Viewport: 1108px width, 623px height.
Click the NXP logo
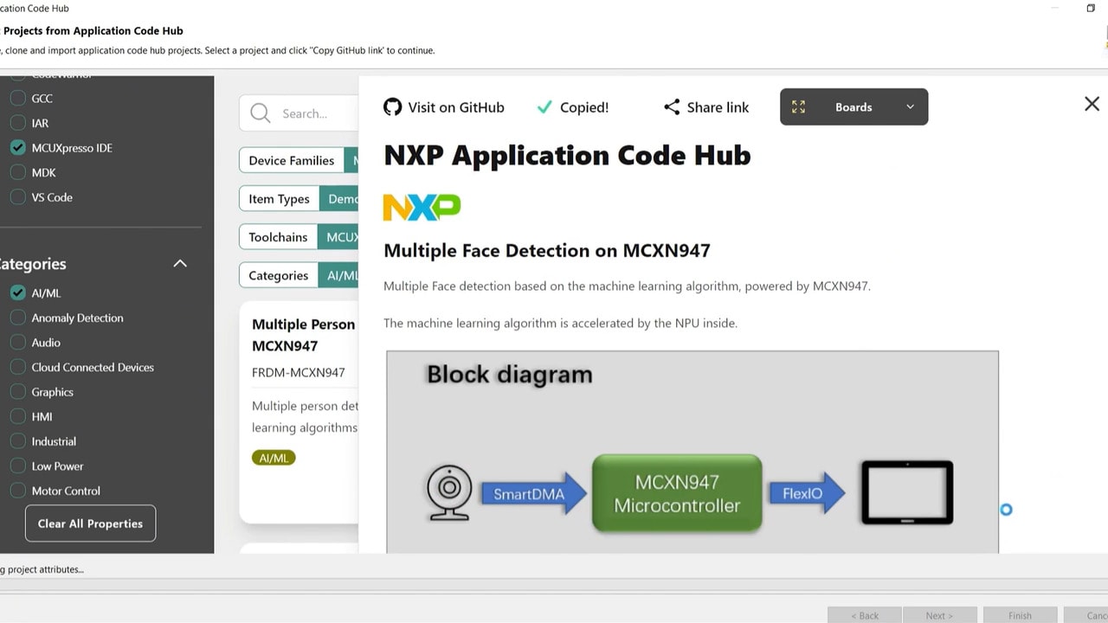(x=422, y=208)
